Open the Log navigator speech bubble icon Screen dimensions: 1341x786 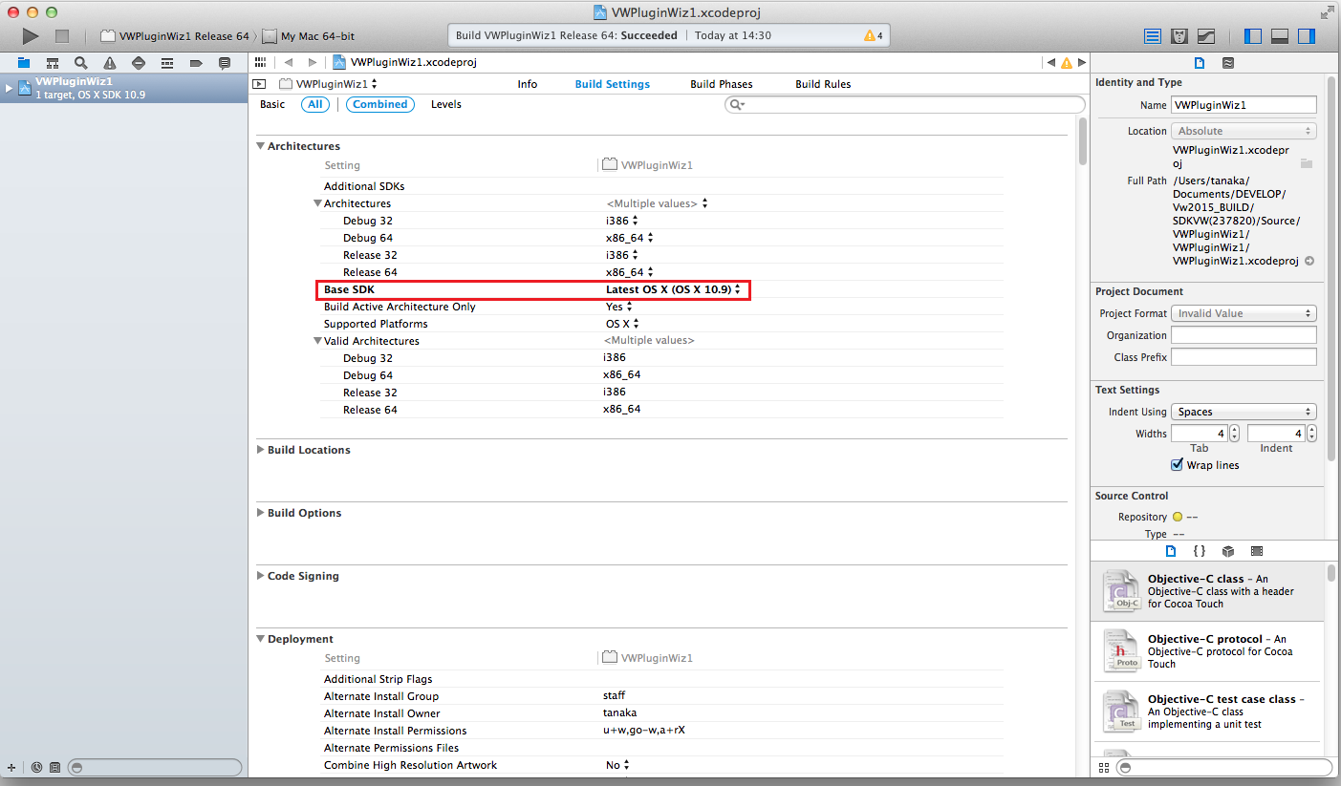pyautogui.click(x=225, y=63)
